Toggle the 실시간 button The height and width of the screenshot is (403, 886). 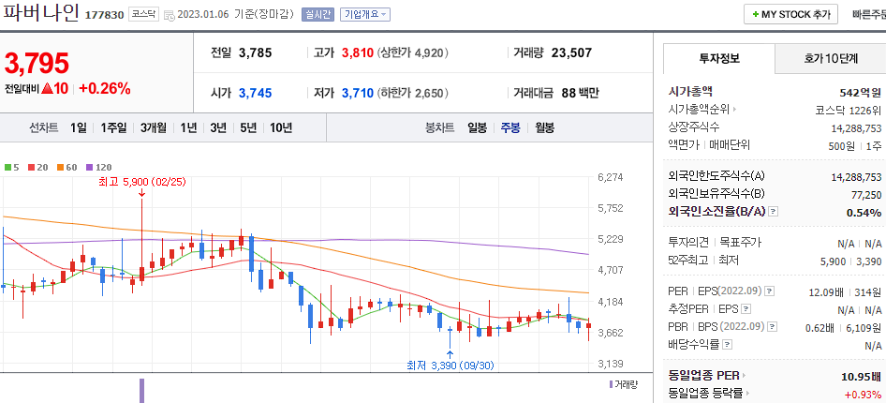(x=318, y=15)
